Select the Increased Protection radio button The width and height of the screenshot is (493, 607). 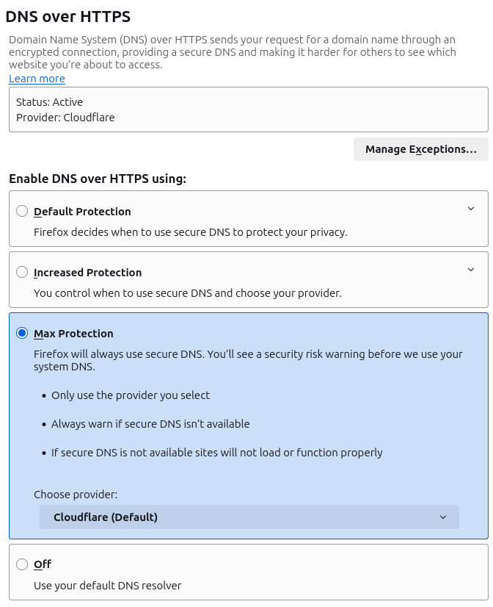tap(22, 273)
